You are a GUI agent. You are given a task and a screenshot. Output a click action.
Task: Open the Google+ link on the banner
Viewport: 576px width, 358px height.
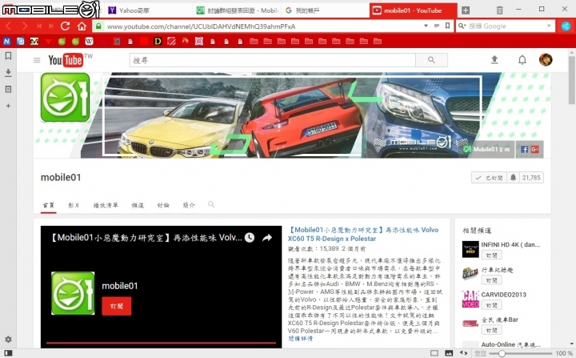(534, 149)
